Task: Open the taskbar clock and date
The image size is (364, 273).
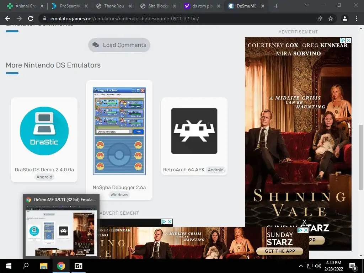Action: coord(334,266)
